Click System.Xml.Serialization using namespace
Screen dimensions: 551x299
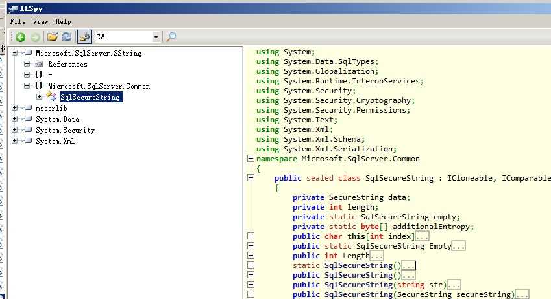[338, 149]
